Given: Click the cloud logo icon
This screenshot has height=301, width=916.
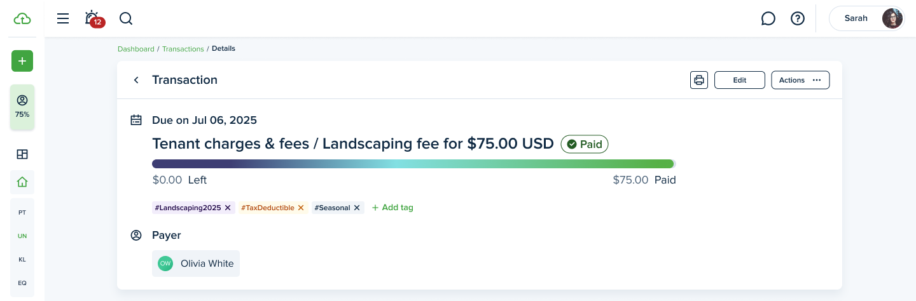Looking at the screenshot, I should click(22, 18).
